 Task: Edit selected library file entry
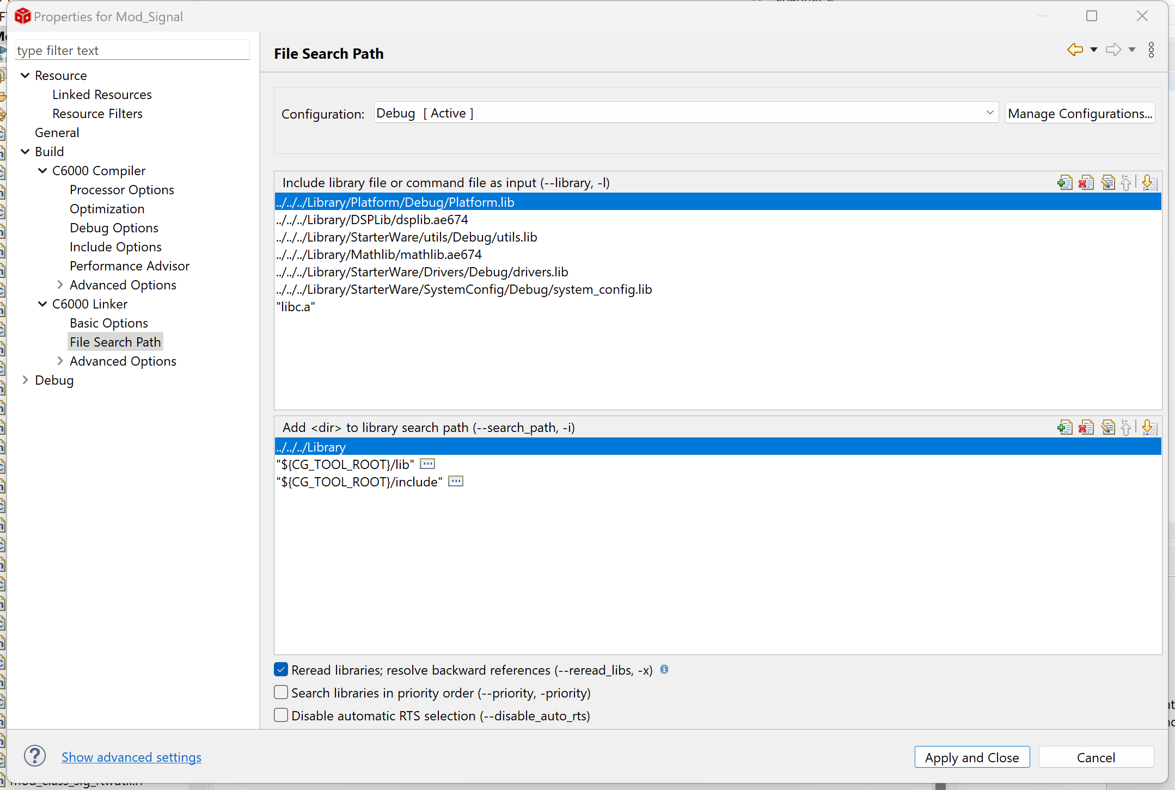pyautogui.click(x=1107, y=183)
